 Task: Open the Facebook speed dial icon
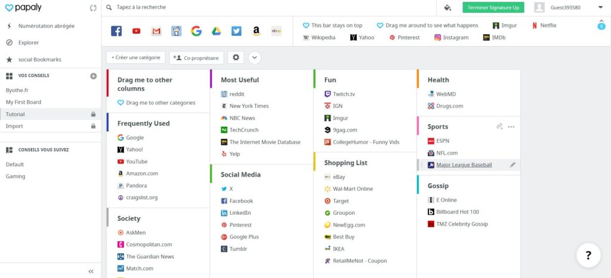(x=116, y=31)
